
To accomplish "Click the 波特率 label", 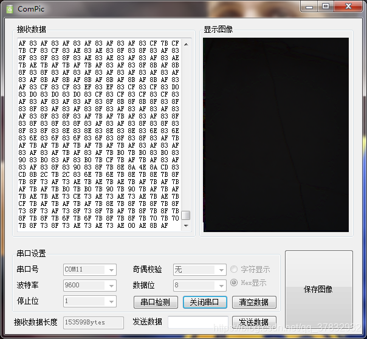I will tap(27, 285).
